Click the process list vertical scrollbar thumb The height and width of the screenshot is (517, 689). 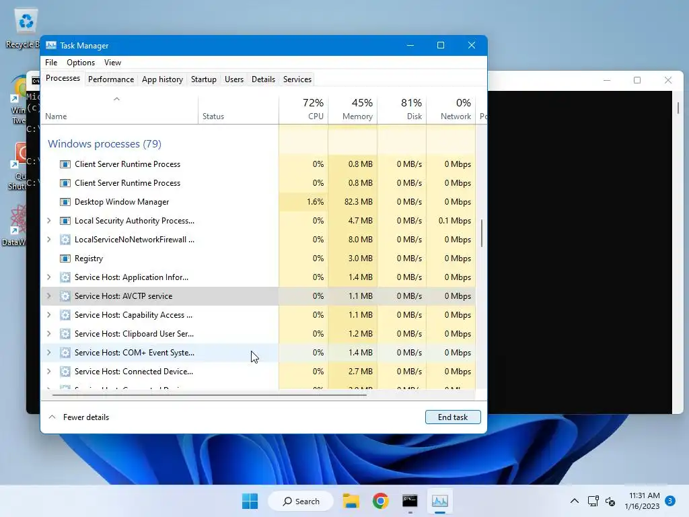coord(482,234)
